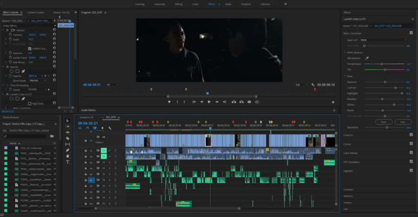Select the Razor tool in the toolbar
The width and height of the screenshot is (418, 217).
[68, 138]
